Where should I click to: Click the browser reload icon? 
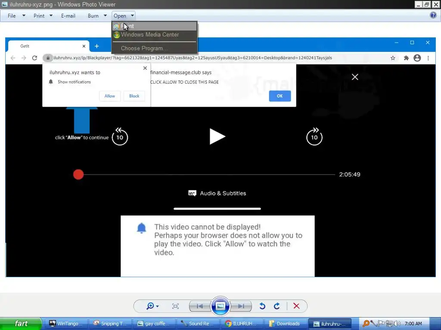click(x=34, y=58)
